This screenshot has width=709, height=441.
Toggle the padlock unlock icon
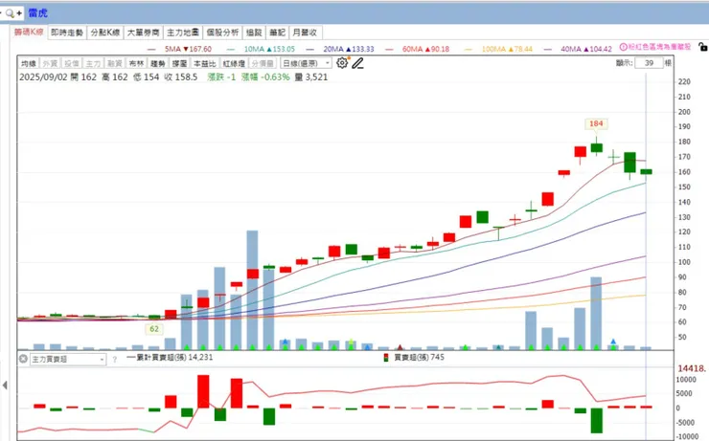click(702, 47)
